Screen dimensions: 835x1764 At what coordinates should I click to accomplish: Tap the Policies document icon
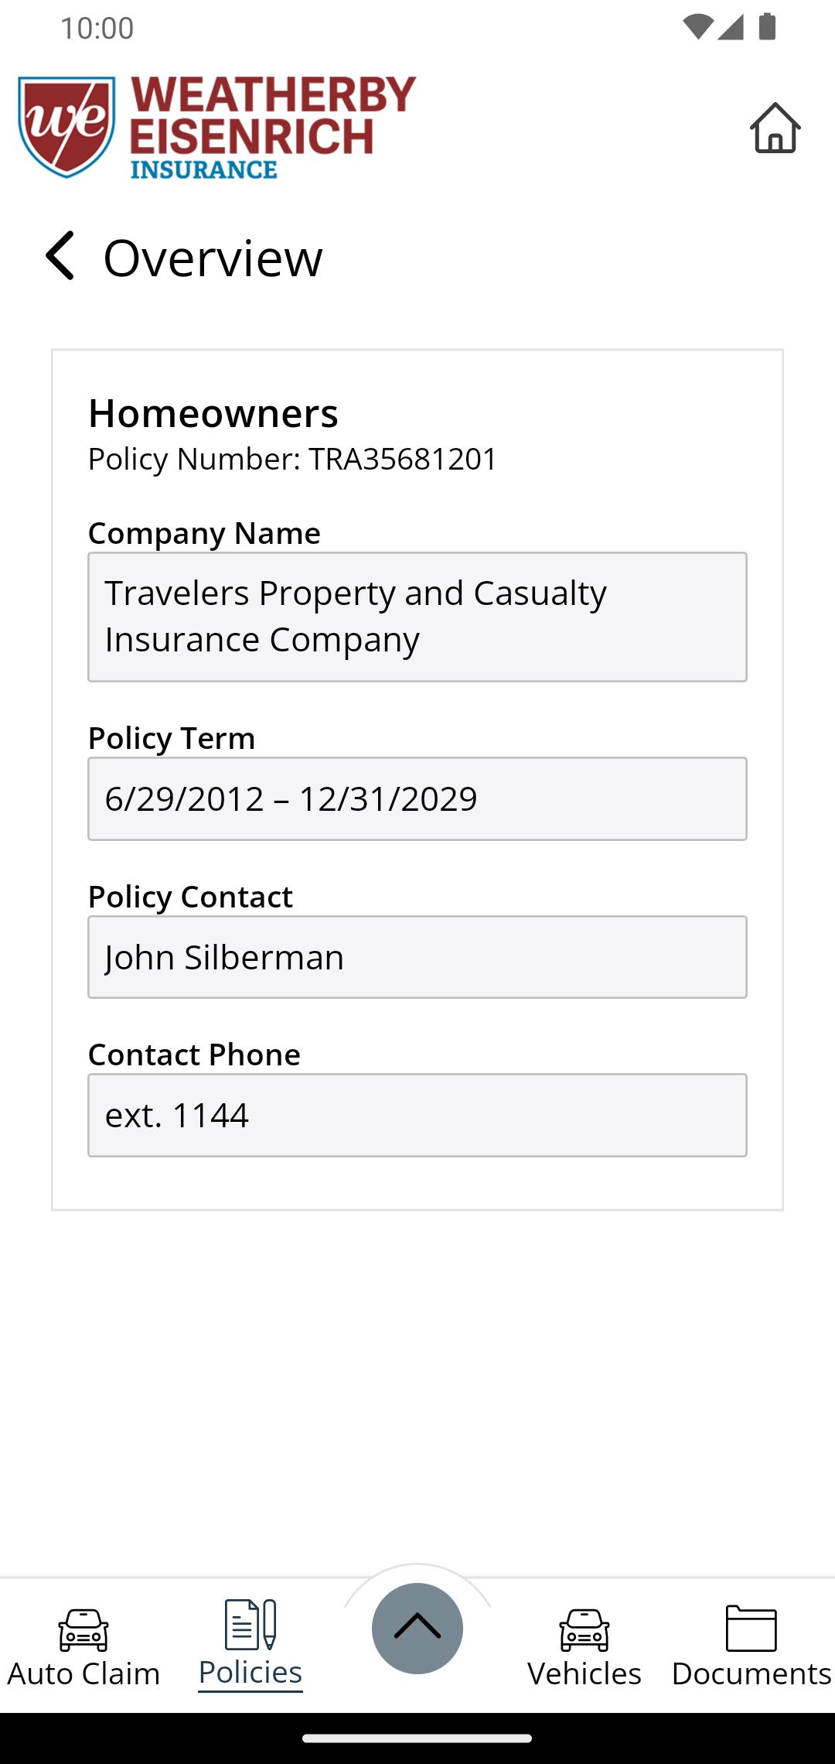pos(250,1625)
